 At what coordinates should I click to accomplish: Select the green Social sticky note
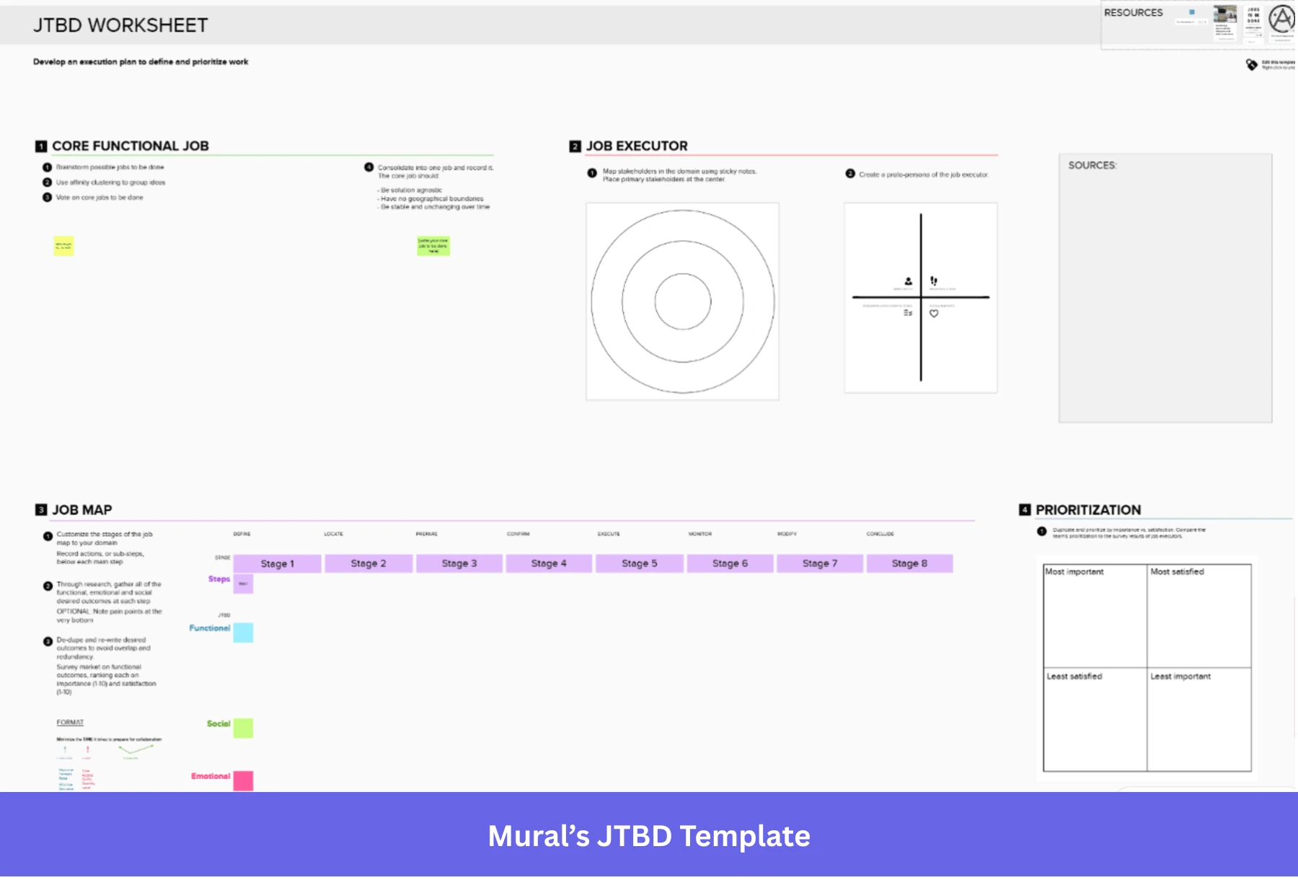point(243,728)
